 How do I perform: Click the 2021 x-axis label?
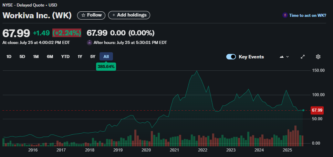pyautogui.click(x=174, y=150)
